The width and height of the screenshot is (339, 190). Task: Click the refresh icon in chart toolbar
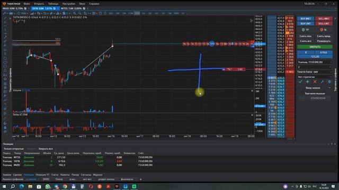click(100, 13)
